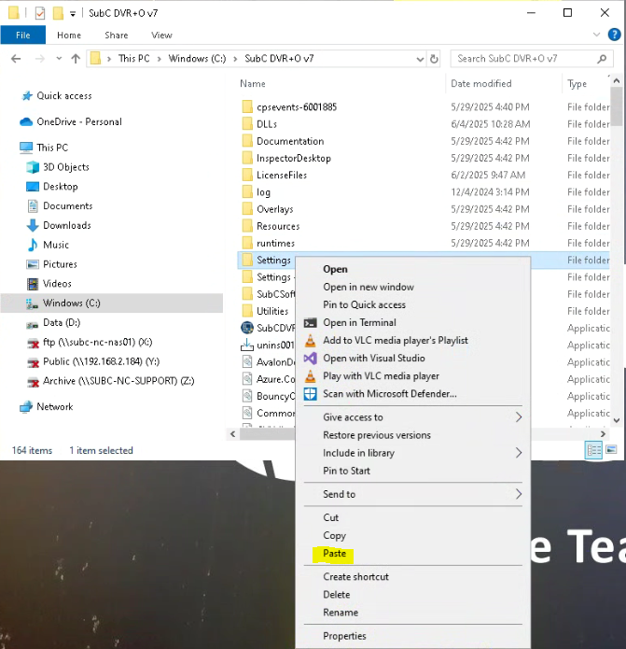626x649 pixels.
Task: Click the Up one level arrow
Action: (76, 59)
